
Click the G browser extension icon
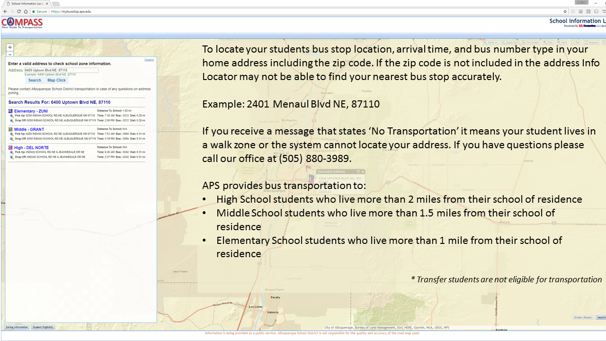click(588, 11)
